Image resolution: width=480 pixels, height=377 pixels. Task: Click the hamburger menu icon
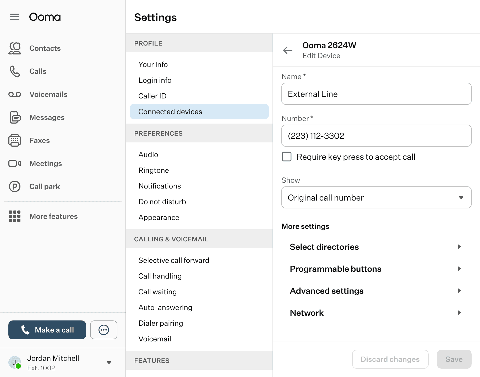point(15,17)
